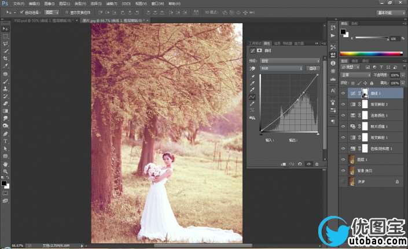The width and height of the screenshot is (408, 249).
Task: Open the 滤镜(T) menu
Action: pyautogui.click(x=112, y=3)
